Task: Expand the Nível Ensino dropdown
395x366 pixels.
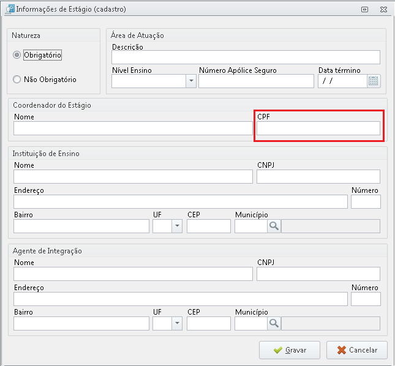Action: pyautogui.click(x=191, y=81)
